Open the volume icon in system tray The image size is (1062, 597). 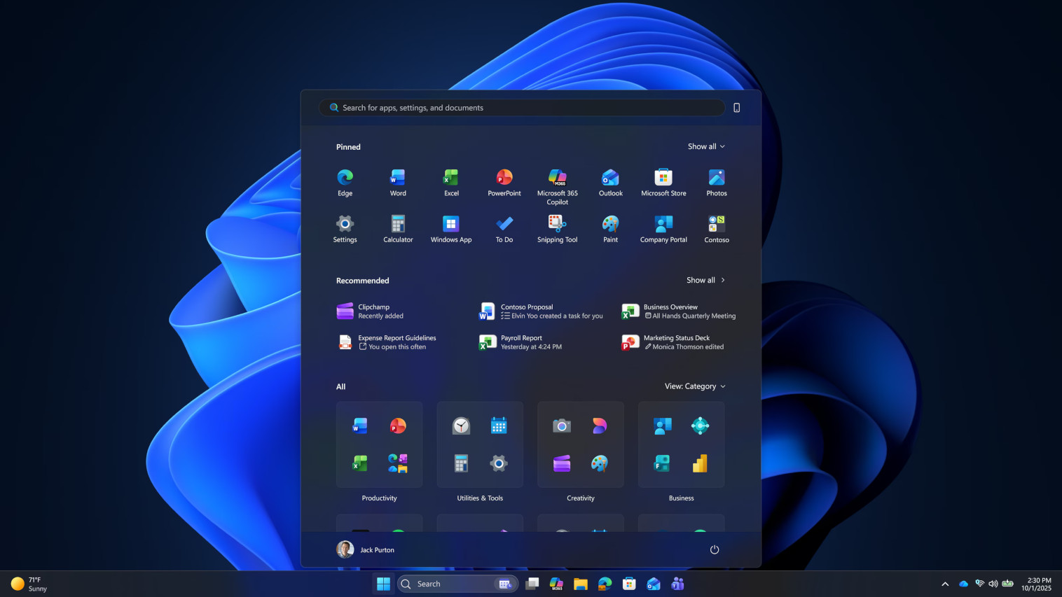[993, 584]
